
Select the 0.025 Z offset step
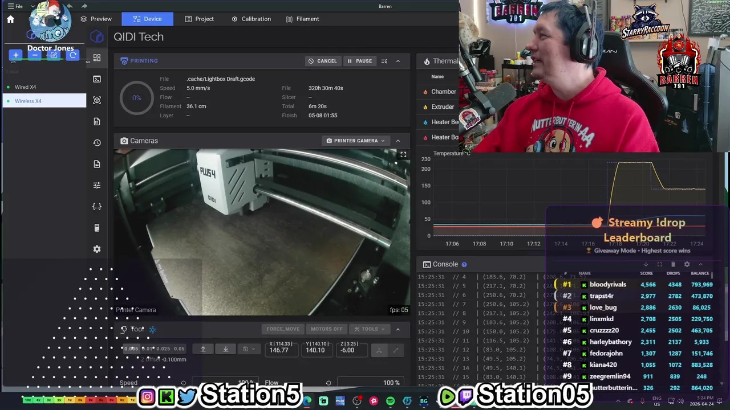pos(163,349)
